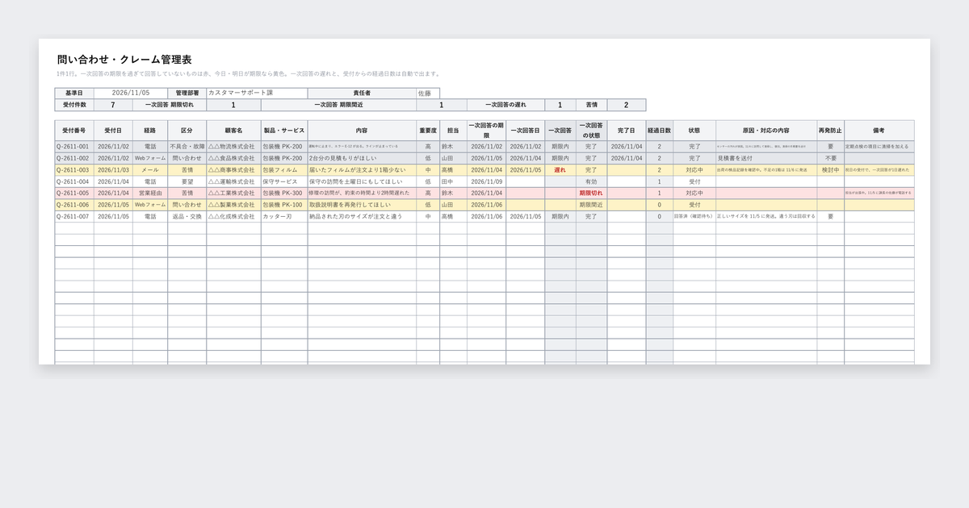Select the "検討中" cell
Viewport: 969px width, 508px height.
tap(831, 170)
